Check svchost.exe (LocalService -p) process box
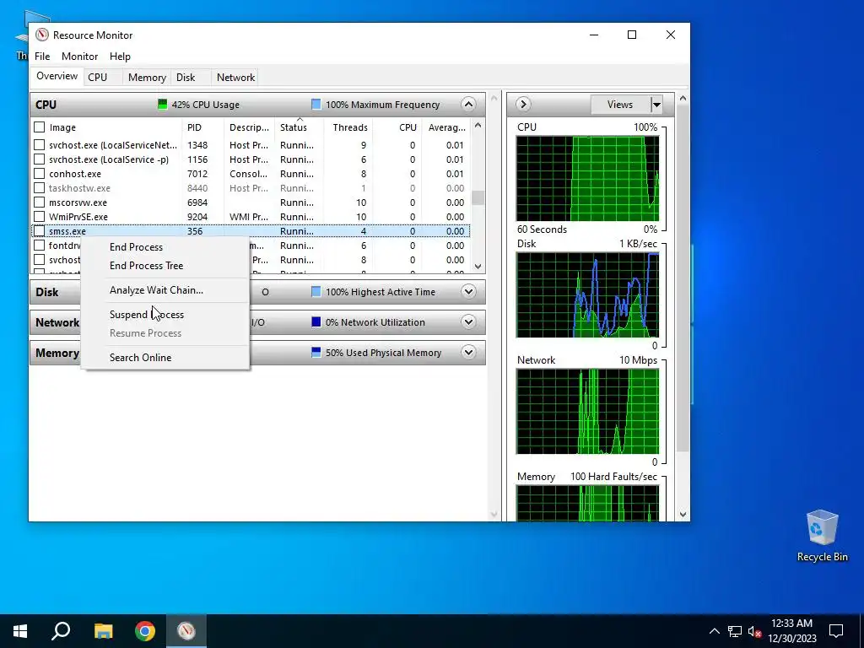The width and height of the screenshot is (864, 648). [39, 159]
